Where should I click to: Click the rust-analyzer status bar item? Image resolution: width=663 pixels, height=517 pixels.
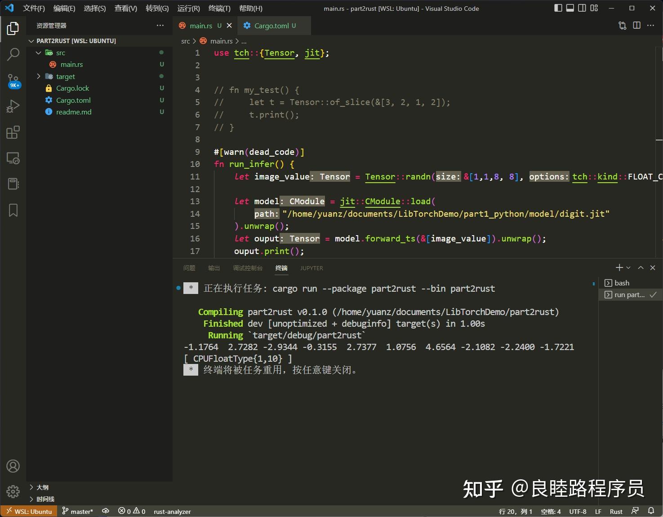coord(172,511)
